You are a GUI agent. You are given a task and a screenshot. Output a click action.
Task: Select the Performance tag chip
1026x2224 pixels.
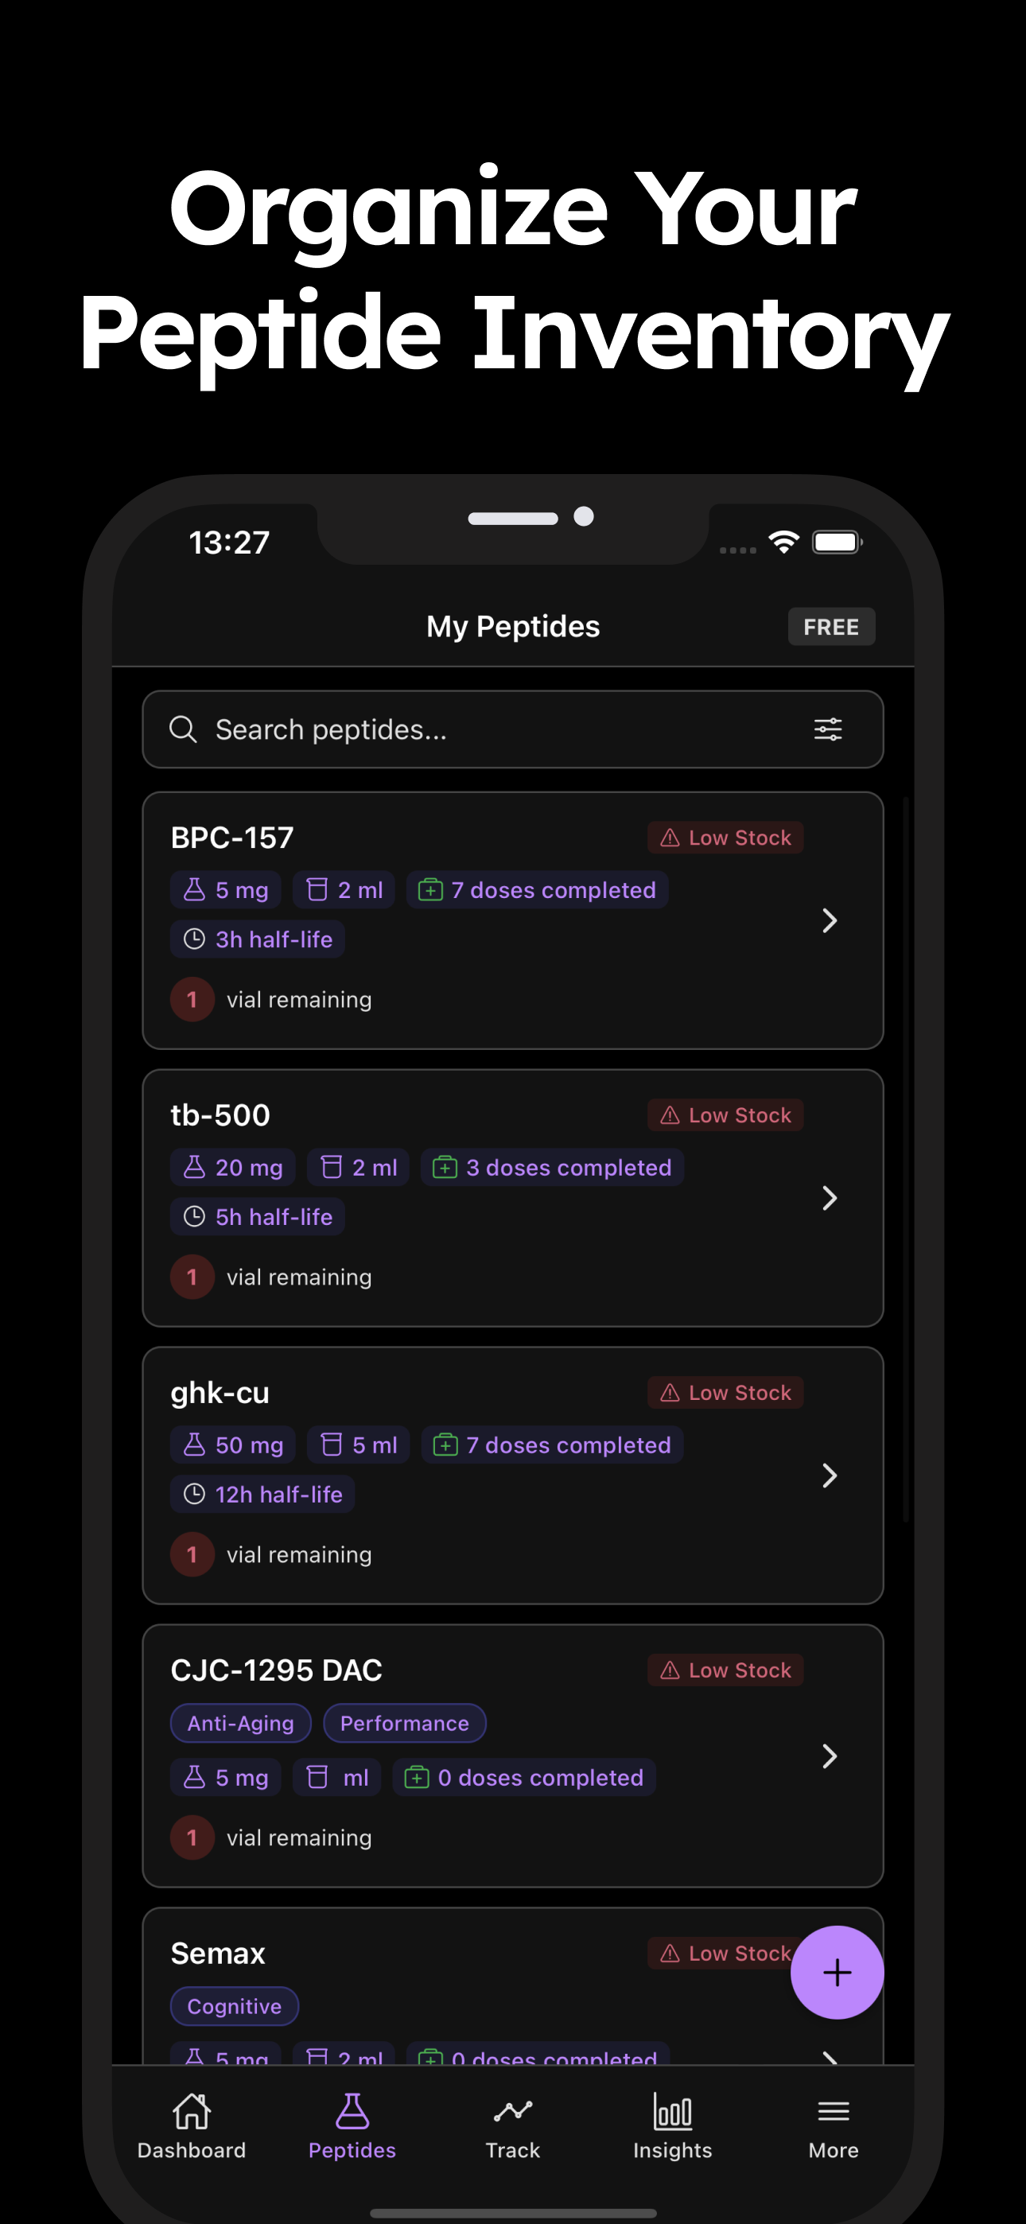coord(404,1723)
